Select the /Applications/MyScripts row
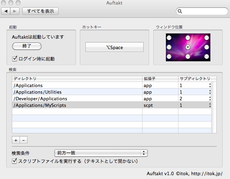Screen dimensions: 230x179 coord(112,105)
